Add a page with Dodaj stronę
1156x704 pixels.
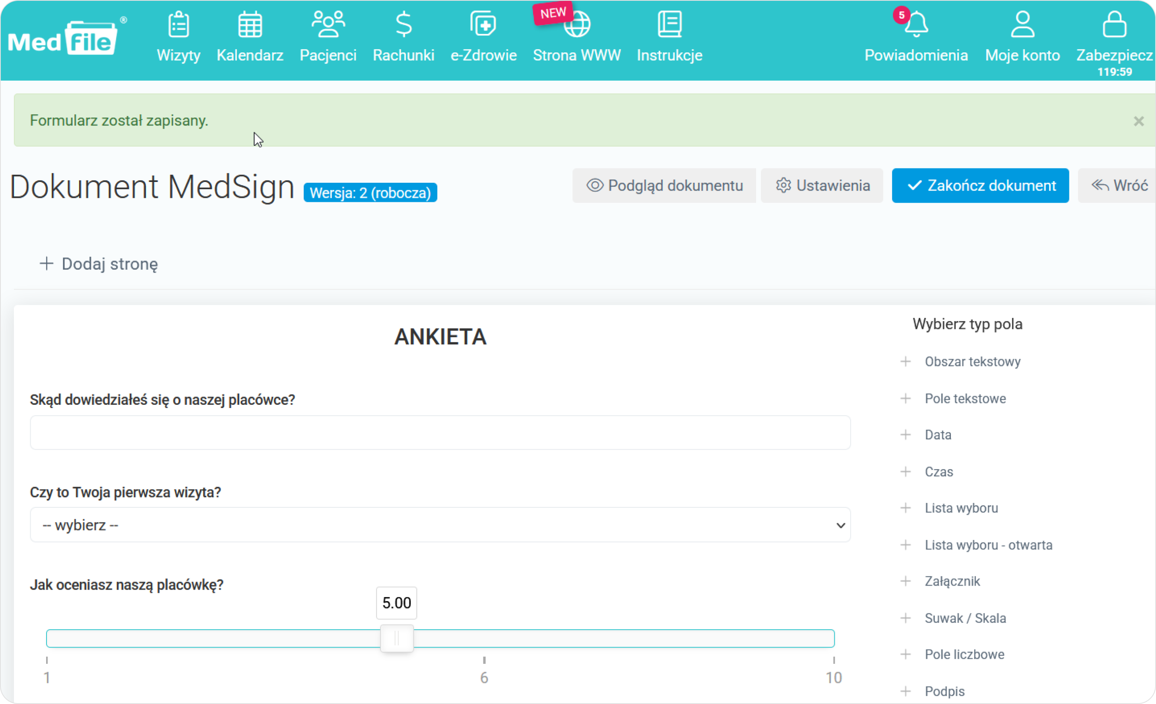tap(99, 264)
